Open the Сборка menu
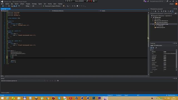 22,4
